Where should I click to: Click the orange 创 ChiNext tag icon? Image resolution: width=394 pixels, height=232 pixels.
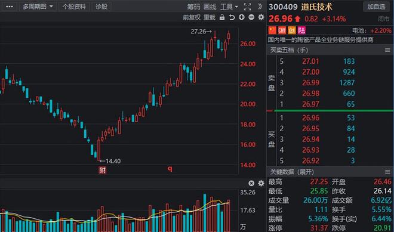pos(292,30)
